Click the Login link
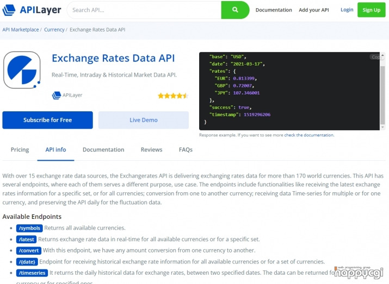 point(347,10)
